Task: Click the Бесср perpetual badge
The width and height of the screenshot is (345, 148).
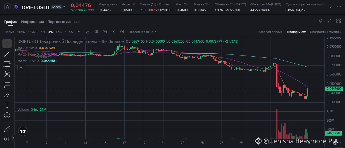Action: [56, 7]
